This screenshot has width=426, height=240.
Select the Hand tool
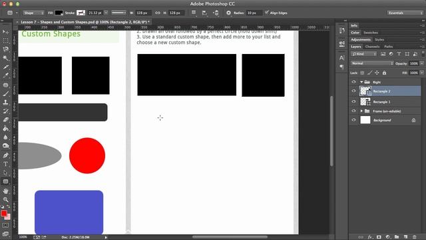(x=5, y=191)
